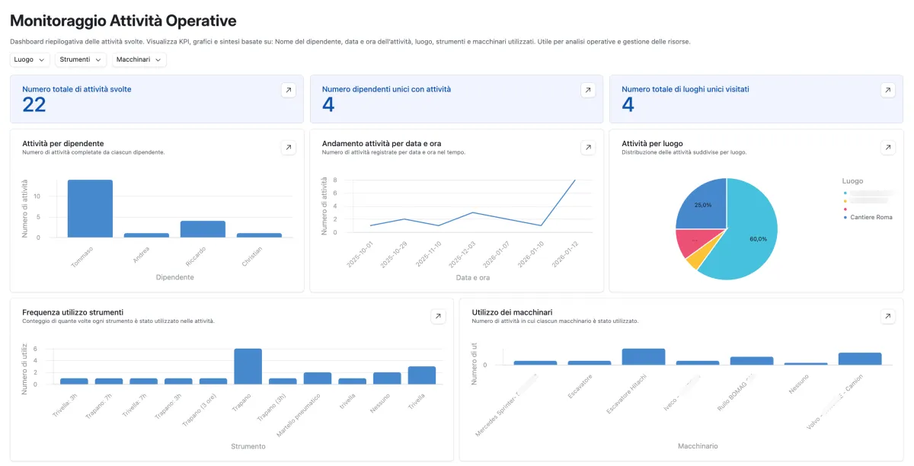This screenshot has height=466, width=914.
Task: Expand the Numero totale di attività svolte card
Action: tap(288, 91)
